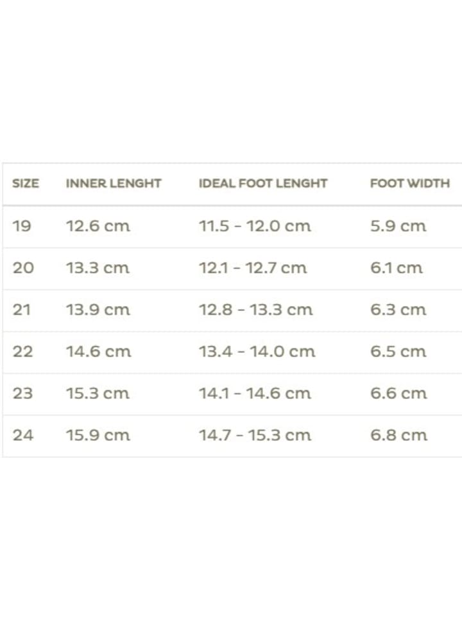Select size 24 in the chart
The image size is (462, 617).
click(x=22, y=435)
